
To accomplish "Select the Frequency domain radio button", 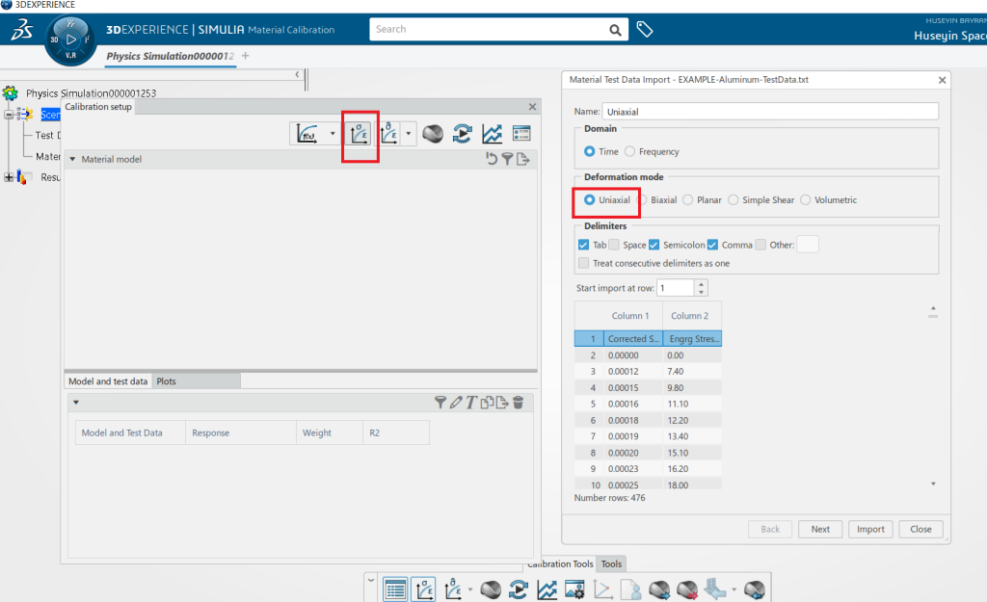I will coord(630,151).
